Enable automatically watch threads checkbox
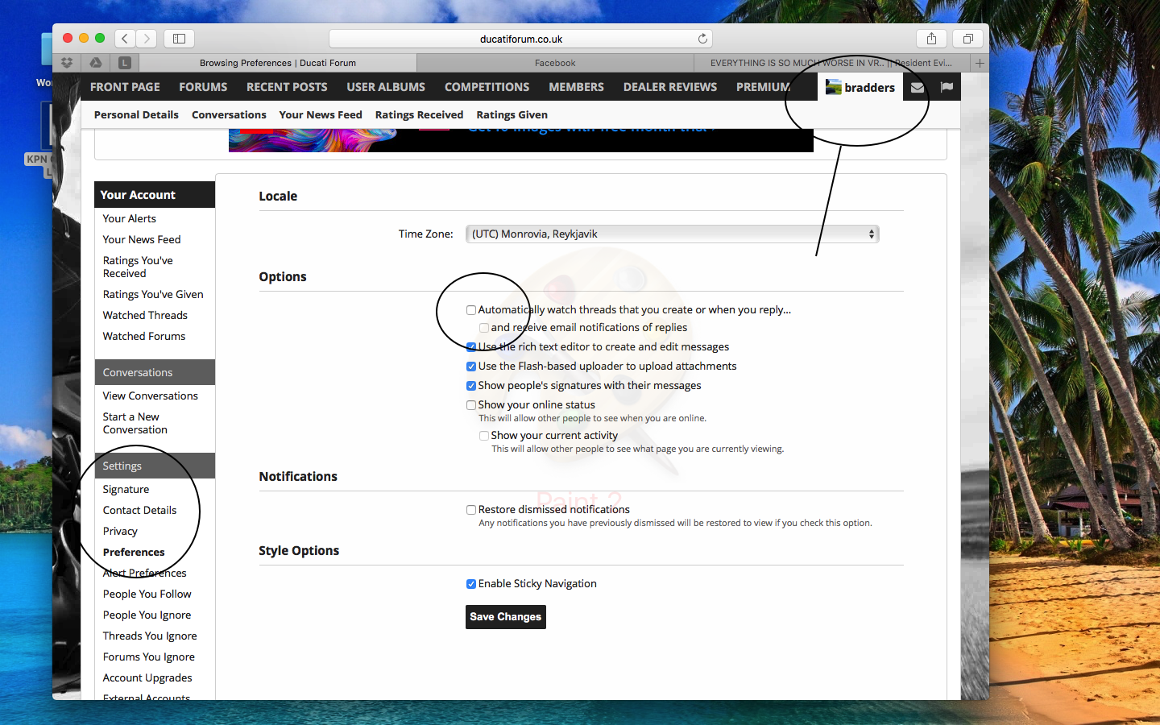The height and width of the screenshot is (725, 1160). point(471,310)
